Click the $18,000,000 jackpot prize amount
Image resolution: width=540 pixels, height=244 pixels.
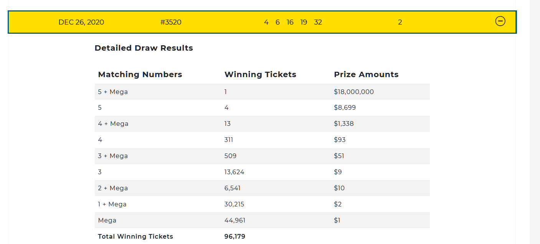tap(353, 92)
